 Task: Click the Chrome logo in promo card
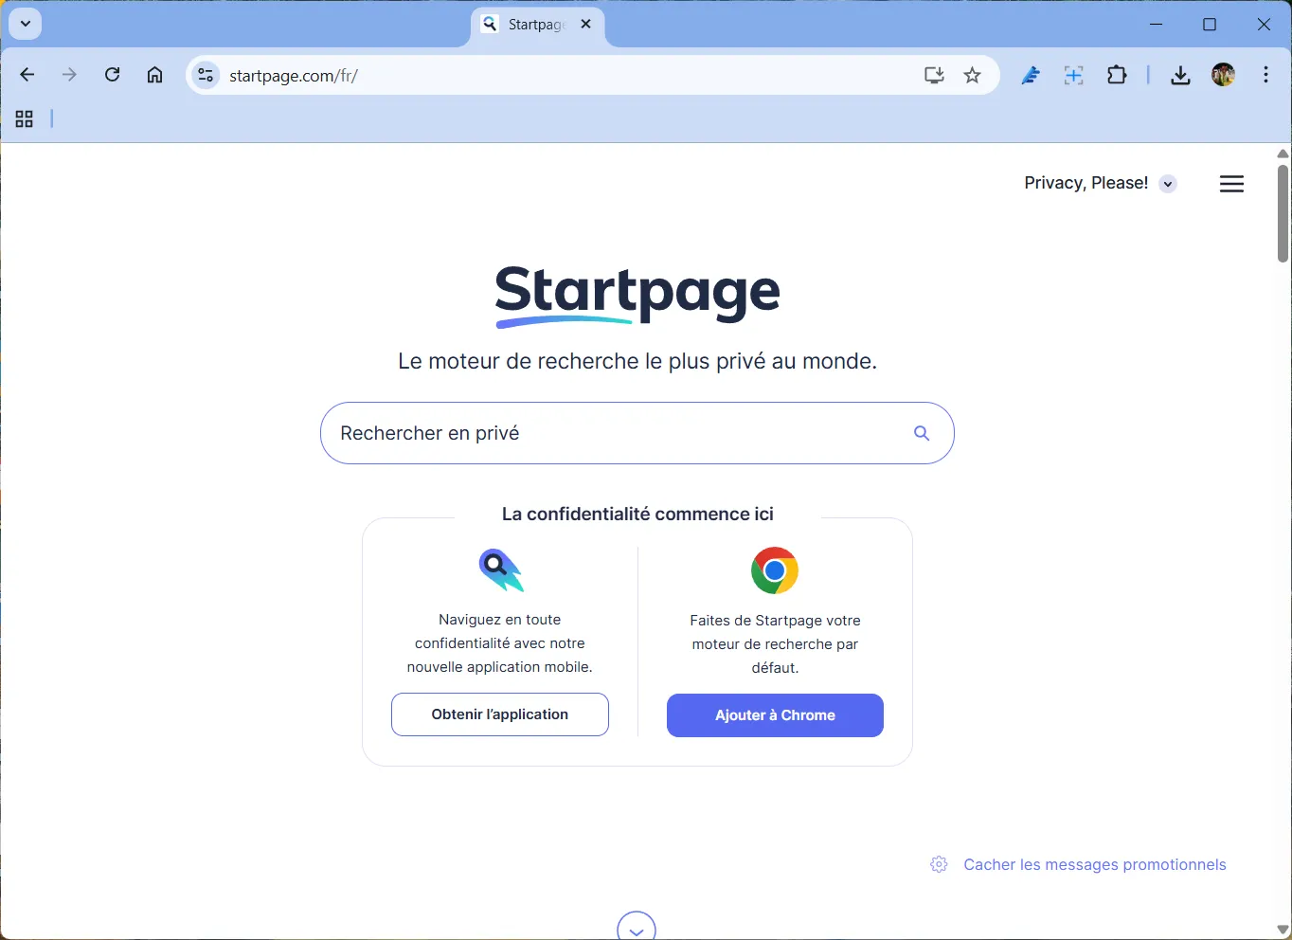(775, 570)
